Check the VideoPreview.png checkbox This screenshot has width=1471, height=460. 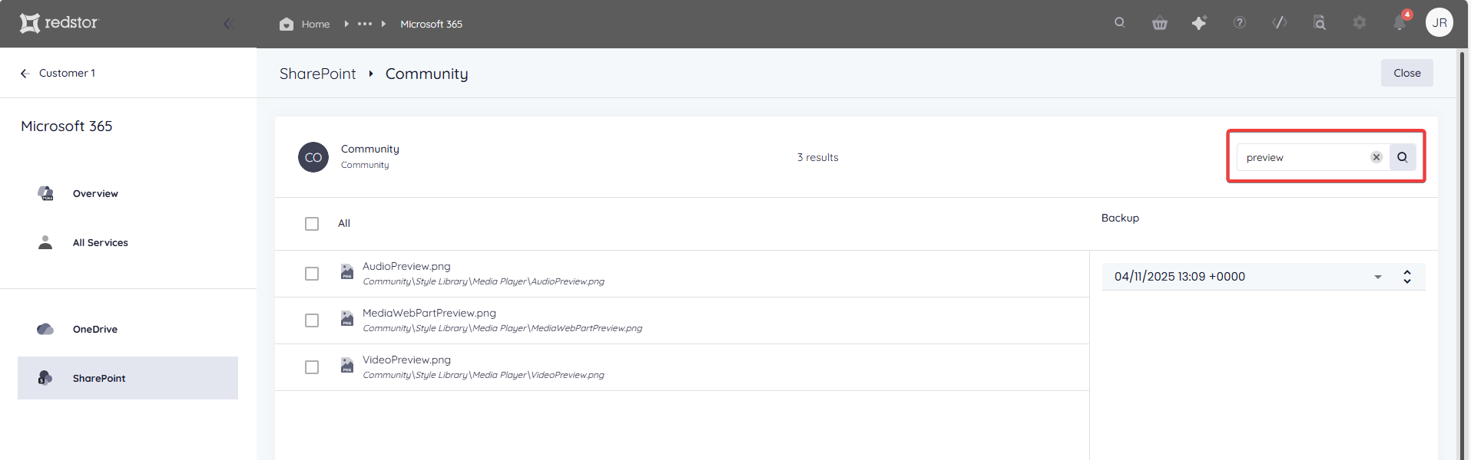[312, 367]
